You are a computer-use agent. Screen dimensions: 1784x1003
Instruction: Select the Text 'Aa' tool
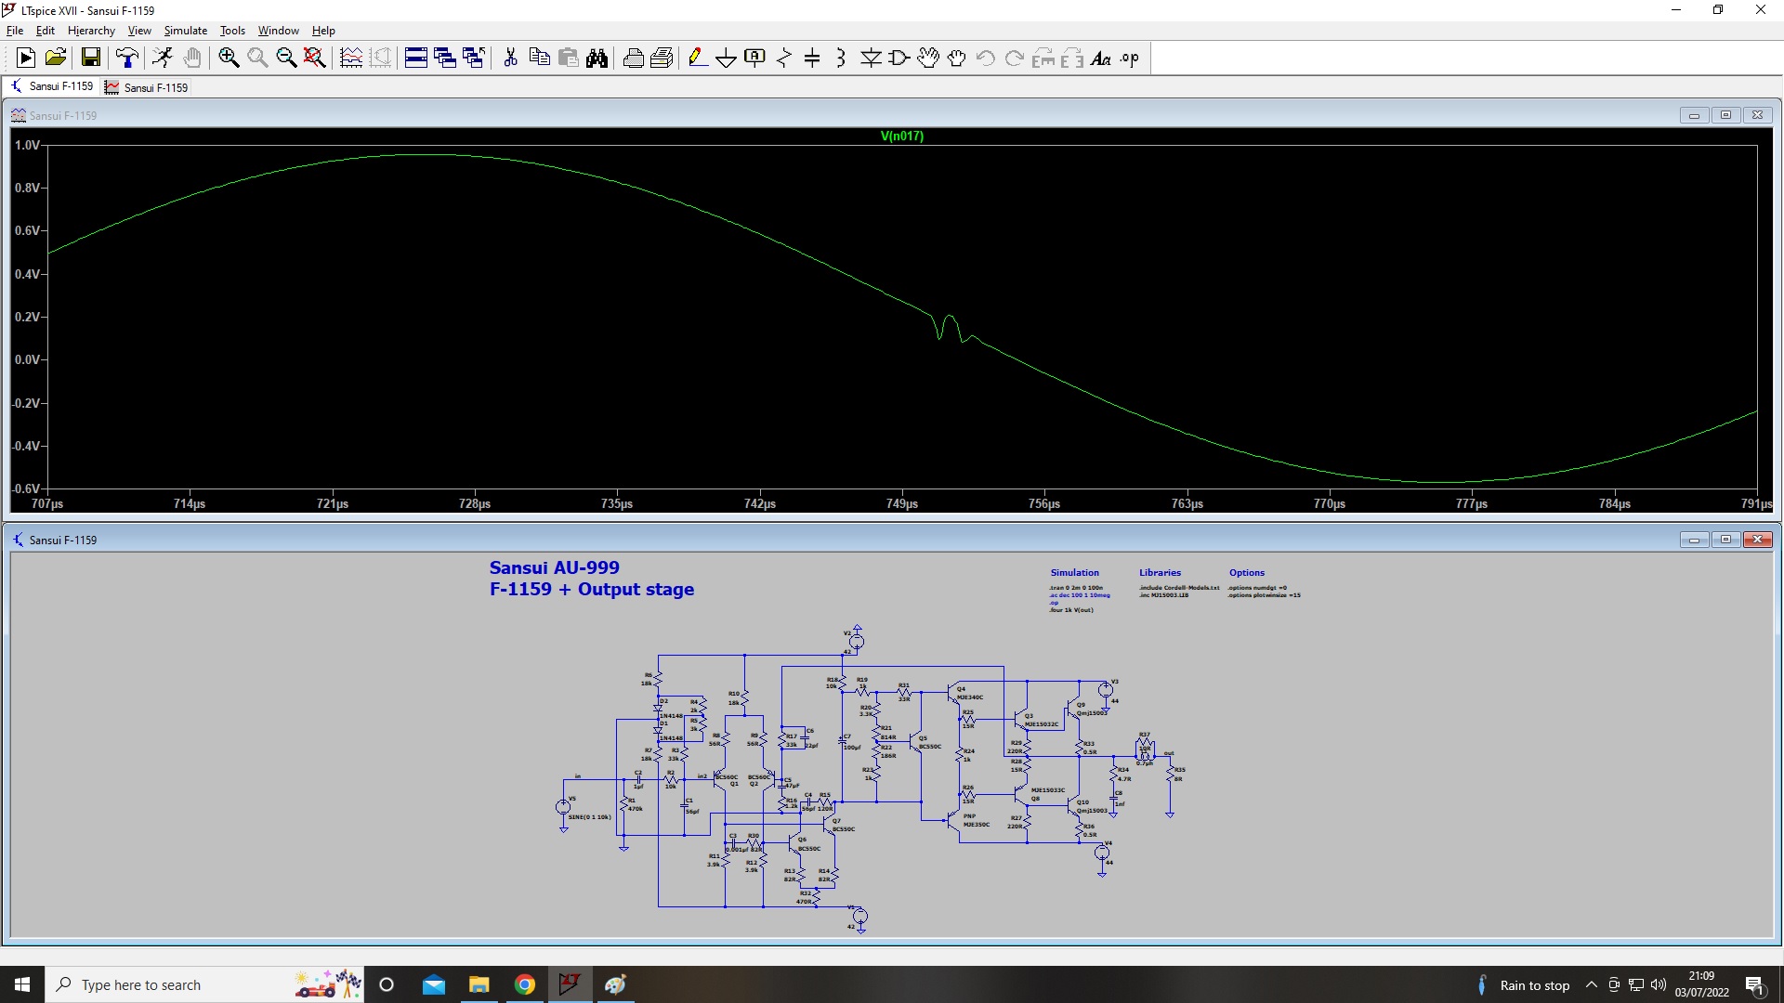(x=1101, y=59)
